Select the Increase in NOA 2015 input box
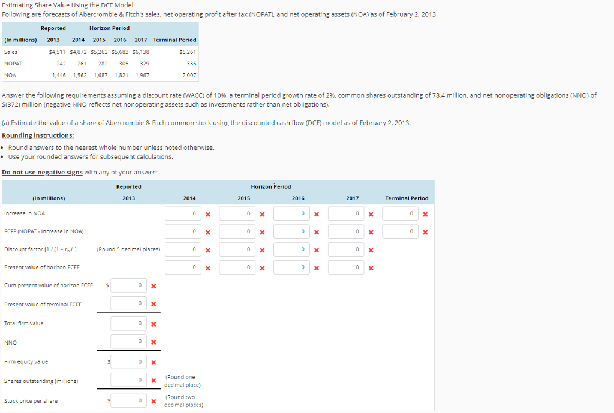 pos(237,213)
